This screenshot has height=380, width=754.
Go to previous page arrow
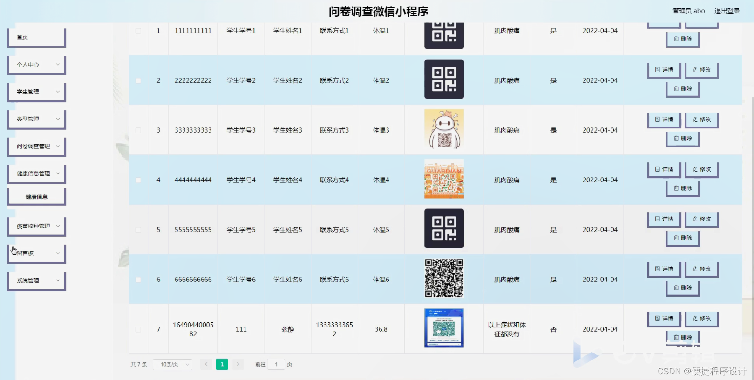coord(206,364)
